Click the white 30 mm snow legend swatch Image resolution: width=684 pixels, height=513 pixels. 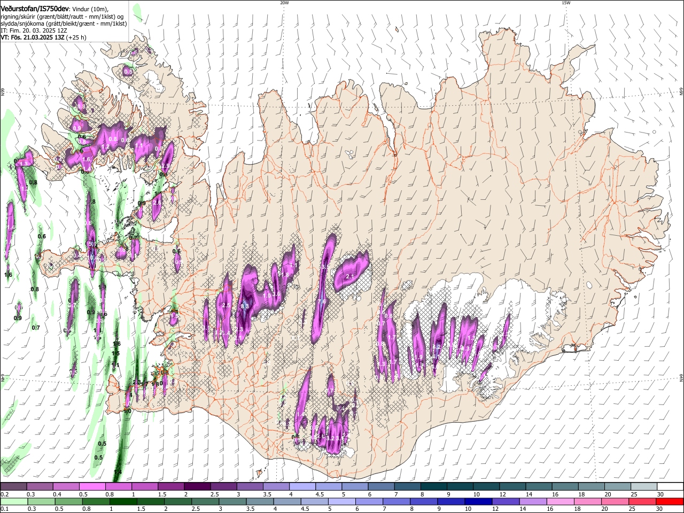(x=671, y=486)
